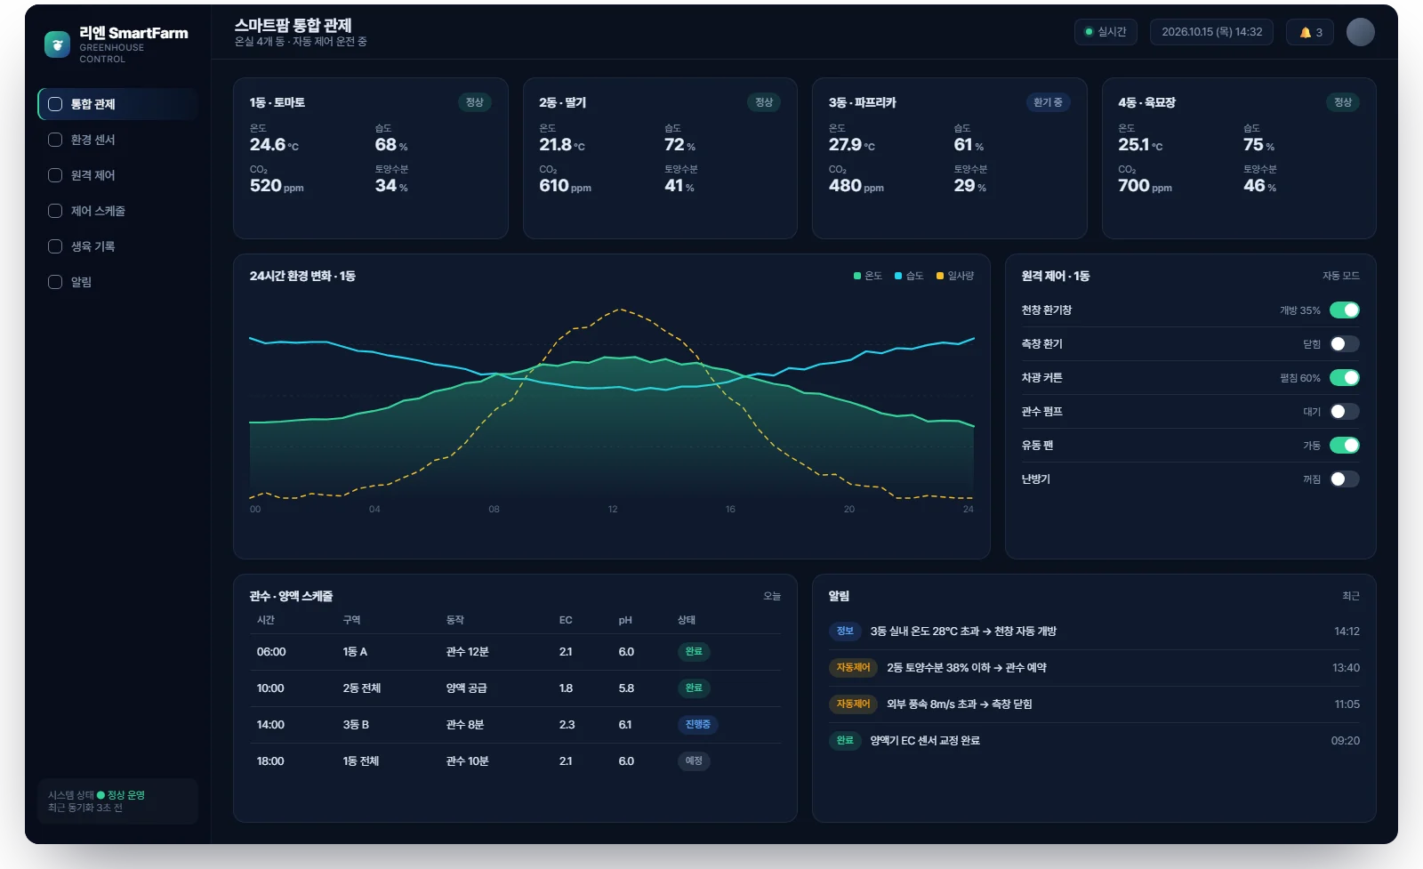Select the 06:00 schedule row time
Screen dimensions: 1423x869
271,652
